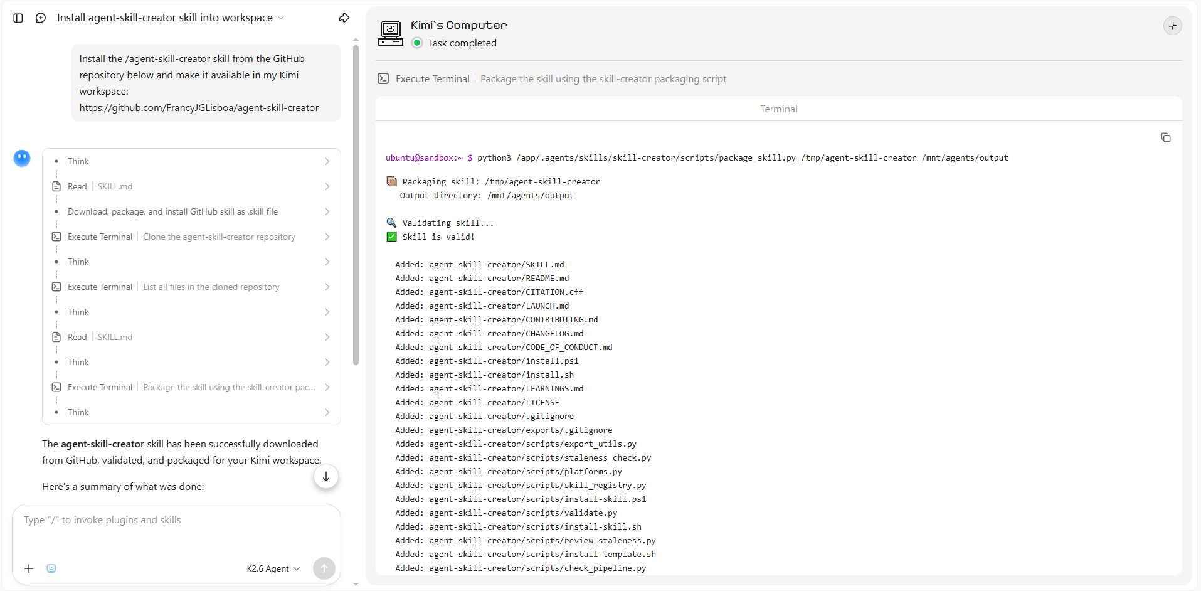The height and width of the screenshot is (591, 1201).
Task: Start a new chat with bubble icon
Action: coord(41,18)
